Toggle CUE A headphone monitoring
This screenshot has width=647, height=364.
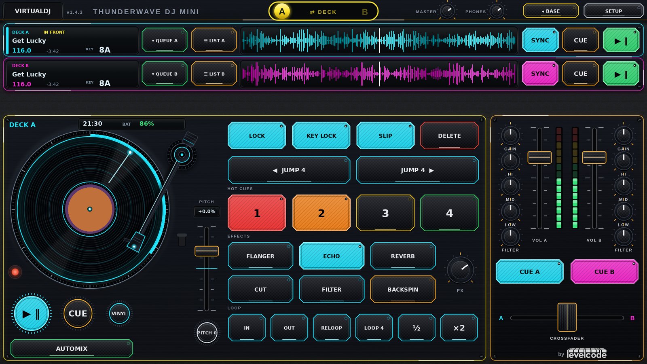point(529,272)
